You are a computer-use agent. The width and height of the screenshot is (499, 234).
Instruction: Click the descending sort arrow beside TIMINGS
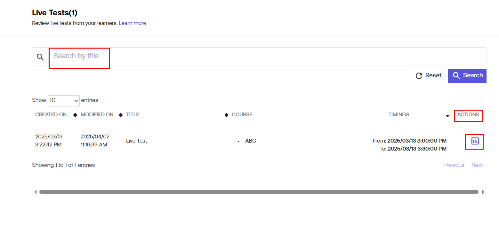coord(447,116)
